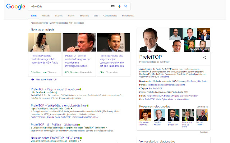Expand dropdown arrow next to veja.abril.com.br URL
Viewport: 230px width, 143px height.
80,141
